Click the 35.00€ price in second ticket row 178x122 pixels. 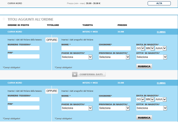pyautogui.click(x=121, y=83)
